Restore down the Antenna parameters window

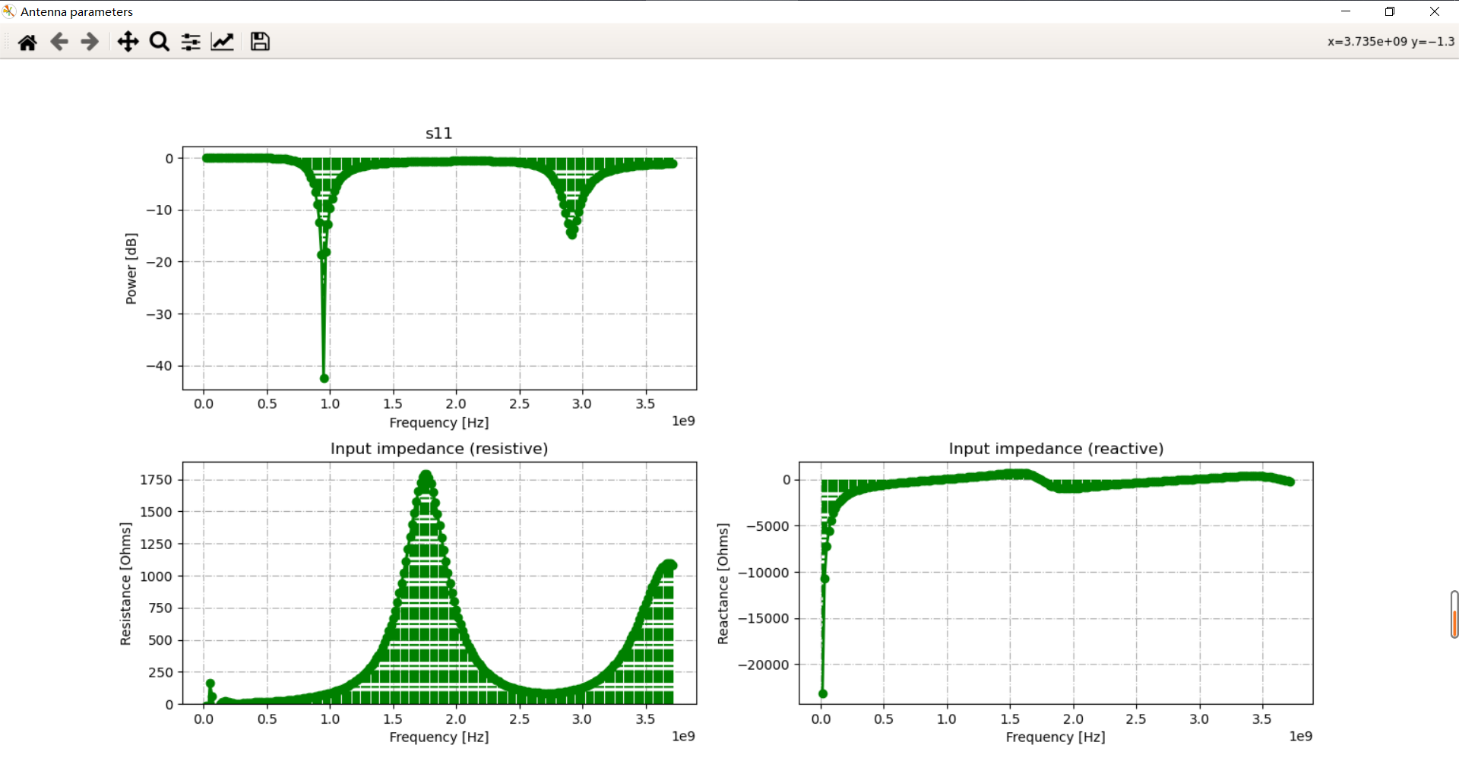[x=1391, y=11]
